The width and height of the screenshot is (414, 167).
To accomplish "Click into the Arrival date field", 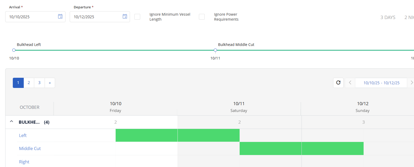I will click(31, 17).
